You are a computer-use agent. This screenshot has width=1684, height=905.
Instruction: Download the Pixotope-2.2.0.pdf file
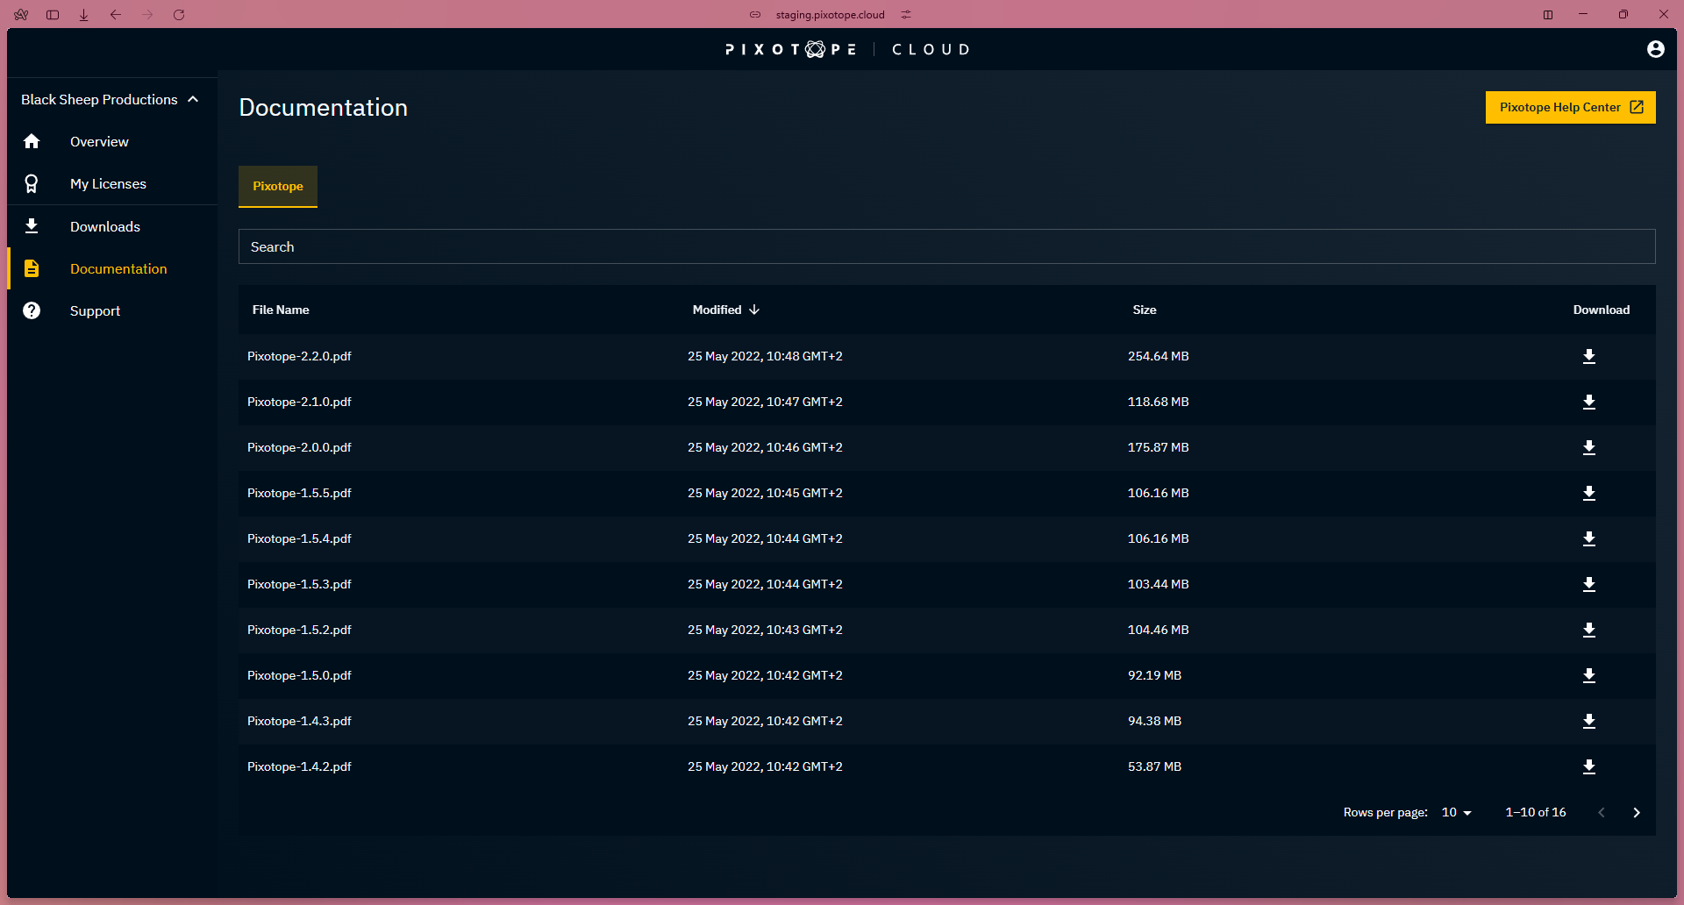(x=1588, y=357)
